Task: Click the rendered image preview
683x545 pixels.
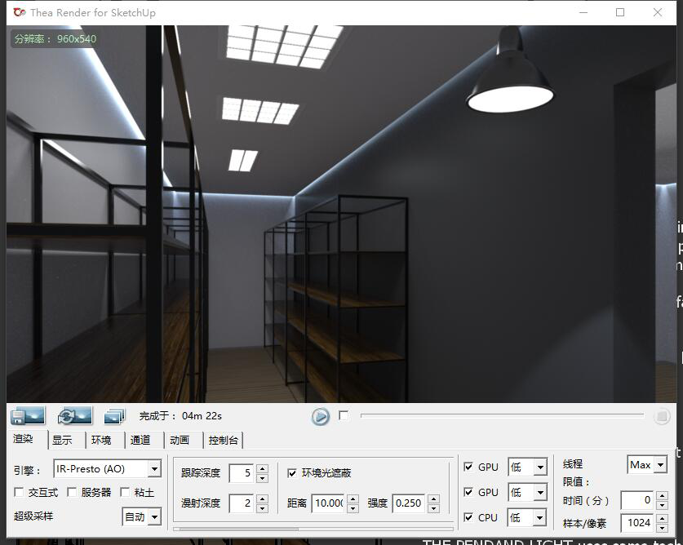Action: [341, 214]
